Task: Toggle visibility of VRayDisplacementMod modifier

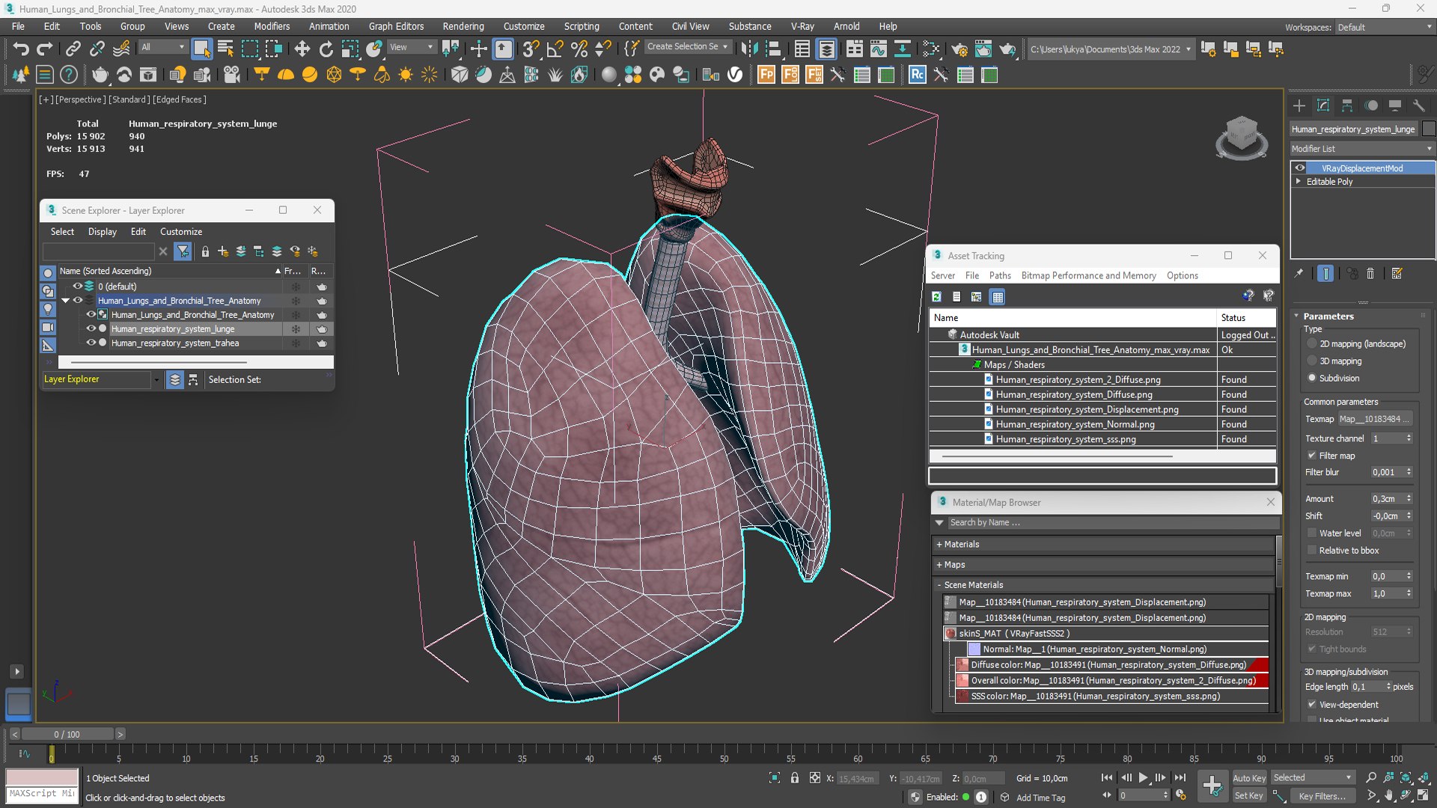Action: coord(1300,168)
